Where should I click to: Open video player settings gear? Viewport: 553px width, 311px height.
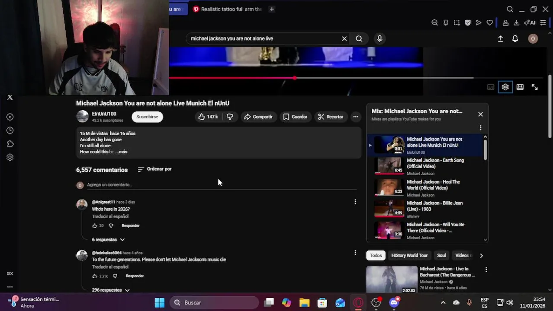pyautogui.click(x=505, y=87)
